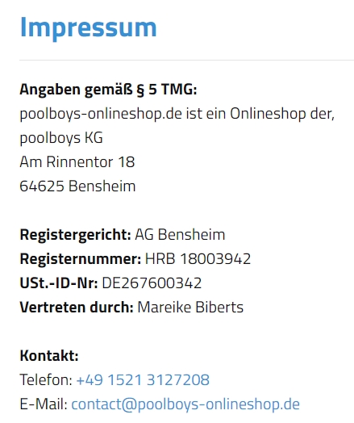The height and width of the screenshot is (423, 354).
Task: Open the contact@poolboys-onlineshop.de email link
Action: pyautogui.click(x=185, y=404)
